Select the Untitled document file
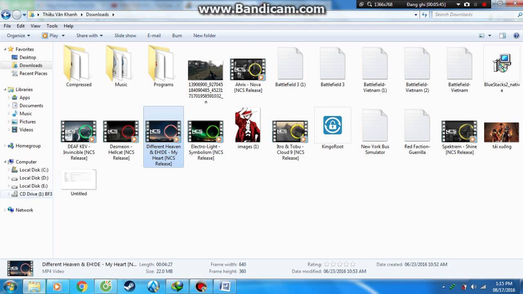This screenshot has height=294, width=523. tap(78, 183)
